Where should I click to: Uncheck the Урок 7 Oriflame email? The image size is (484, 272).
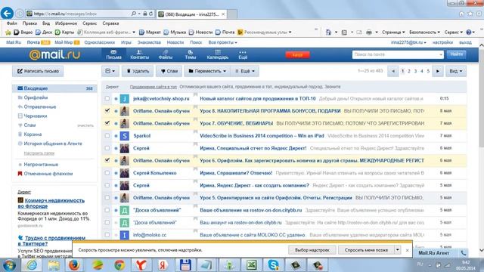pos(107,123)
